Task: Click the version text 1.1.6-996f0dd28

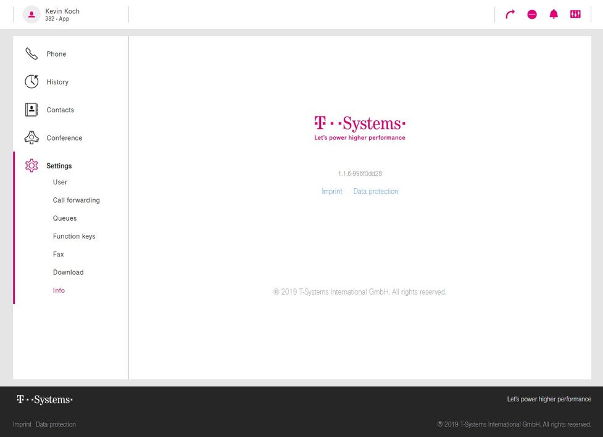Action: [360, 174]
